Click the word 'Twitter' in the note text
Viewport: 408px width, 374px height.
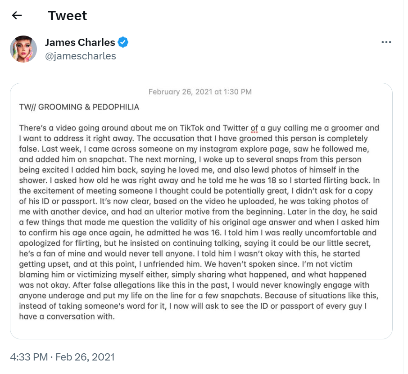[236, 128]
